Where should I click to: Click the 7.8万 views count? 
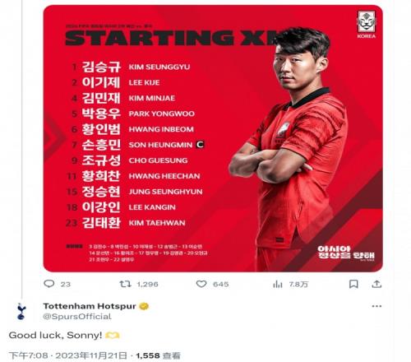pyautogui.click(x=298, y=284)
